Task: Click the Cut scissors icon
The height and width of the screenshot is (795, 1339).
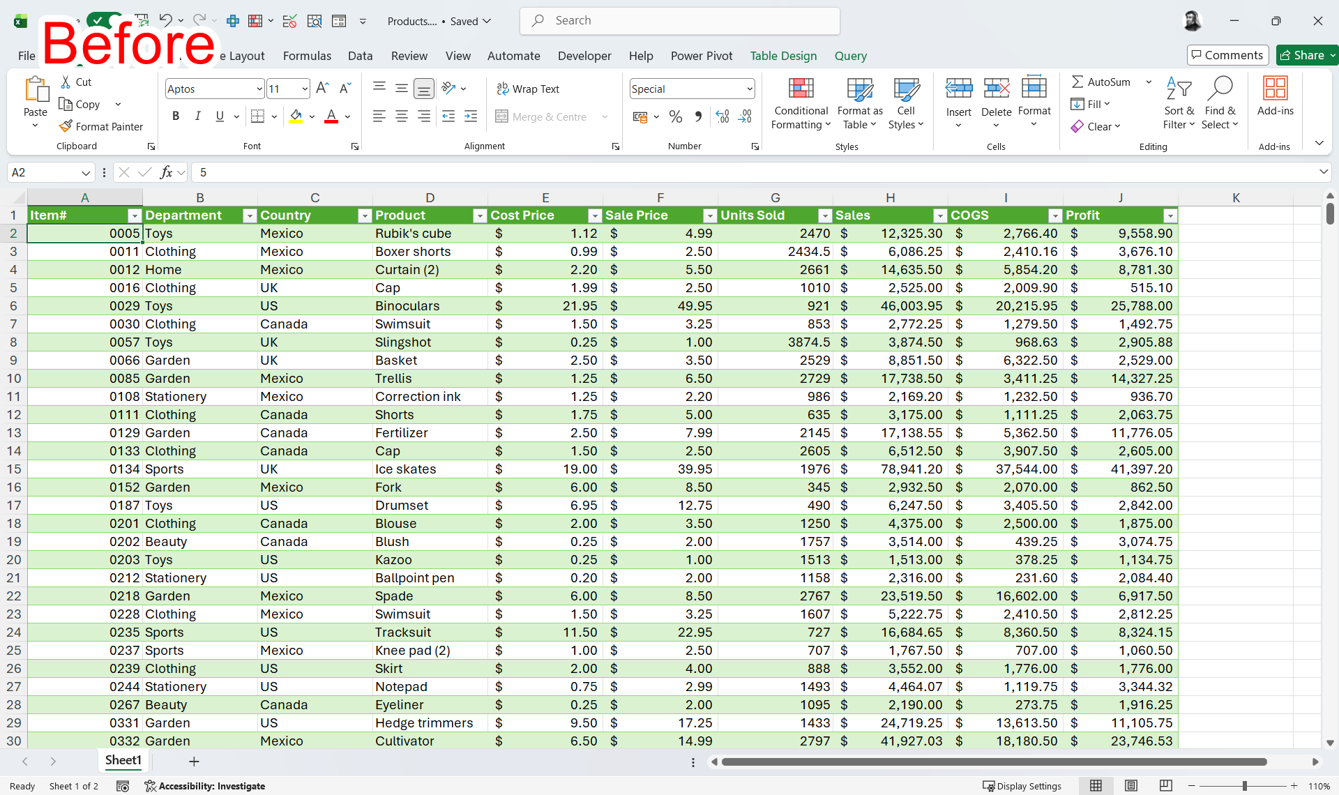Action: [x=66, y=82]
